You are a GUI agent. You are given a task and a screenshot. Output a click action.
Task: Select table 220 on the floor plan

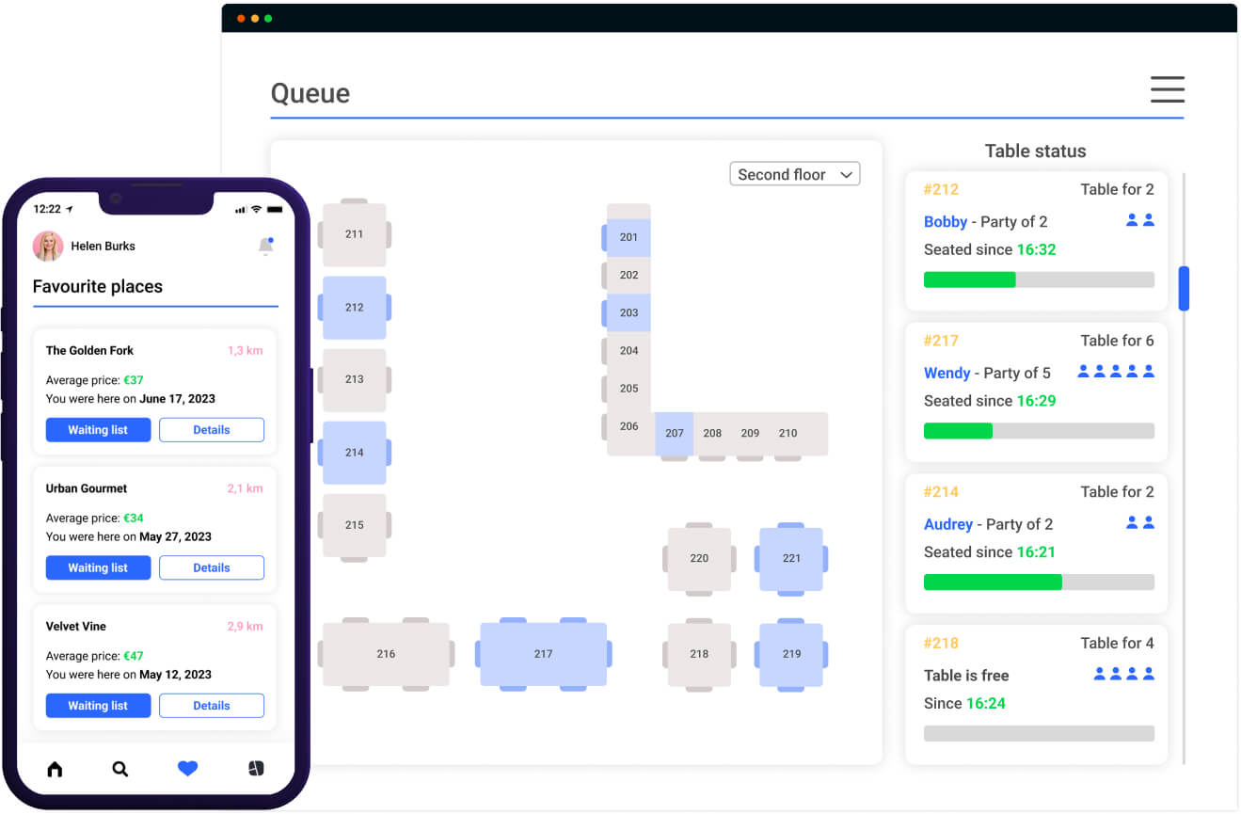coord(699,558)
